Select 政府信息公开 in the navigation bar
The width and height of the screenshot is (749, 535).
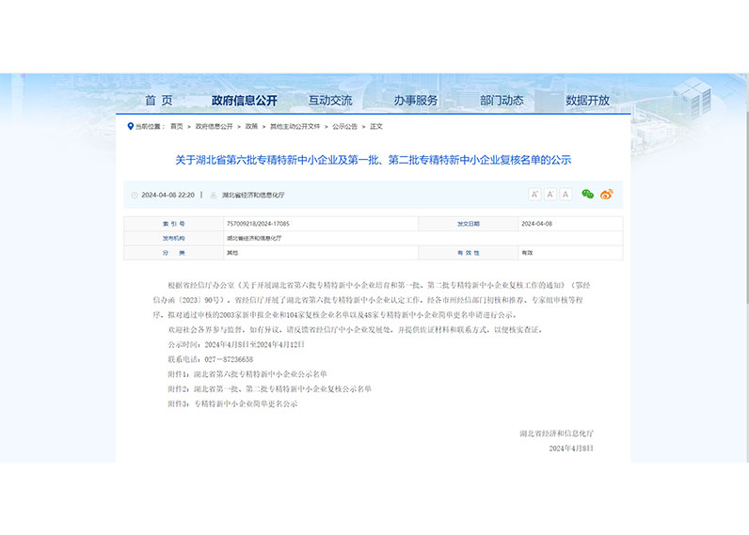pos(245,101)
